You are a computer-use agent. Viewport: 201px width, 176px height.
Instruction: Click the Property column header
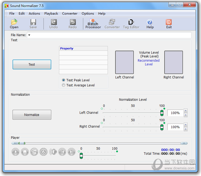click(83, 48)
